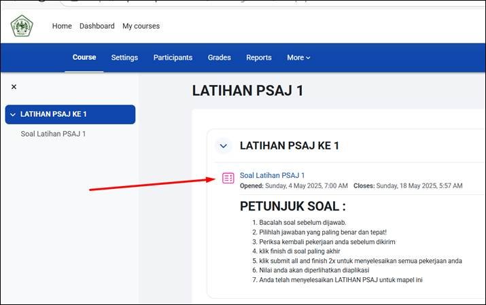Open the Participants tab
The width and height of the screenshot is (486, 305).
coord(173,58)
